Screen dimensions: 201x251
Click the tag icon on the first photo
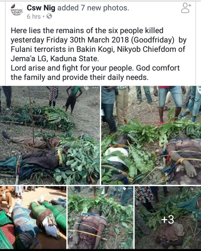pyautogui.click(x=87, y=88)
